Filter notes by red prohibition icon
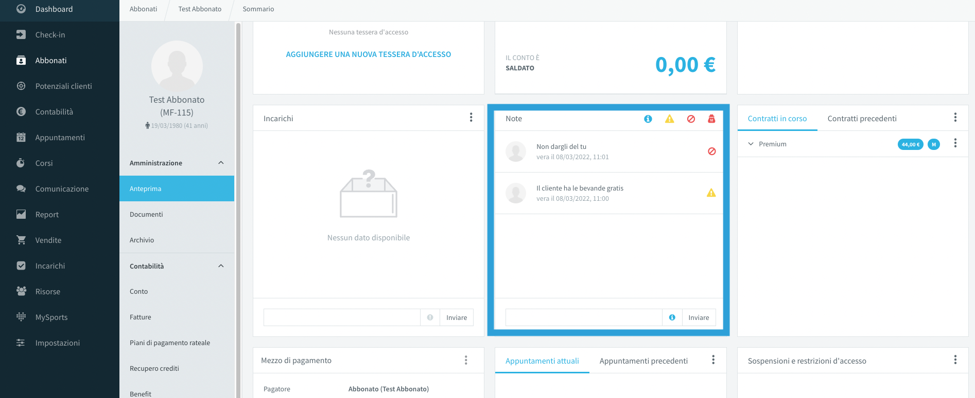Screen dimensions: 975x398 click(x=691, y=119)
